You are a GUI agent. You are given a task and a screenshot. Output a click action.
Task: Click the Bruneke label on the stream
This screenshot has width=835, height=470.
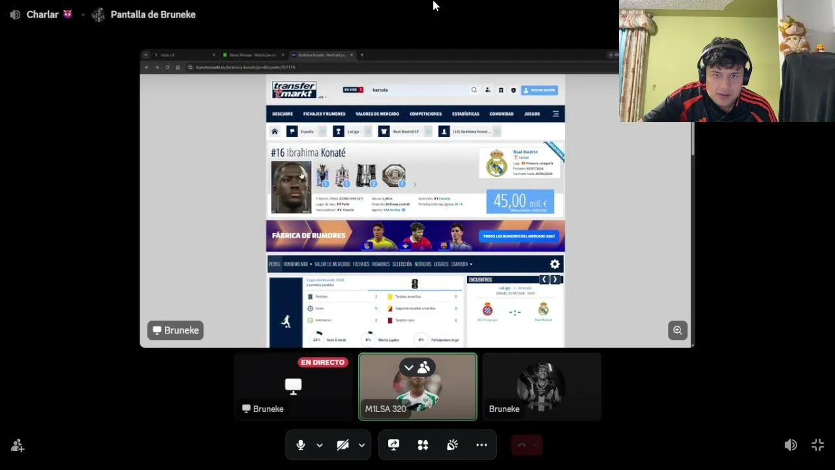(x=175, y=330)
